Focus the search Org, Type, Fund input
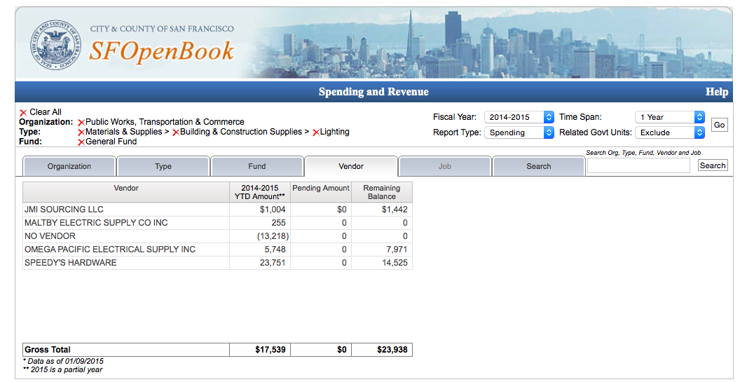The image size is (740, 382). tap(638, 165)
